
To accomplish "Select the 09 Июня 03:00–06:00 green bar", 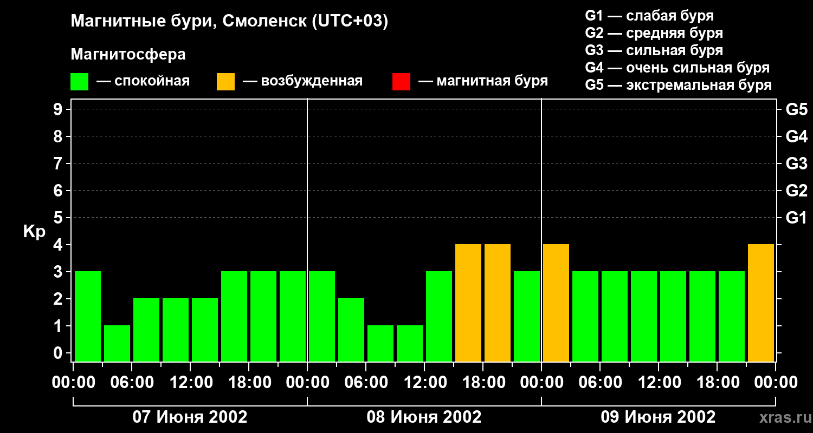I will [x=585, y=316].
